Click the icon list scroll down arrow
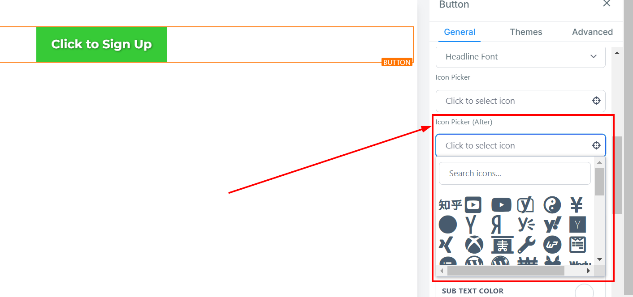The height and width of the screenshot is (297, 633). (x=599, y=259)
